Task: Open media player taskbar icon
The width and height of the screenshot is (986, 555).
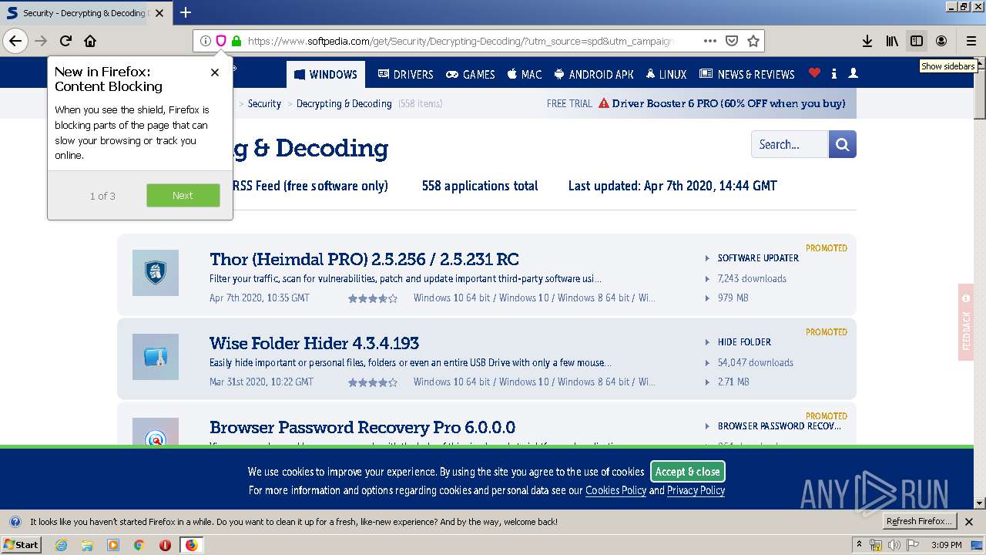Action: (x=113, y=545)
